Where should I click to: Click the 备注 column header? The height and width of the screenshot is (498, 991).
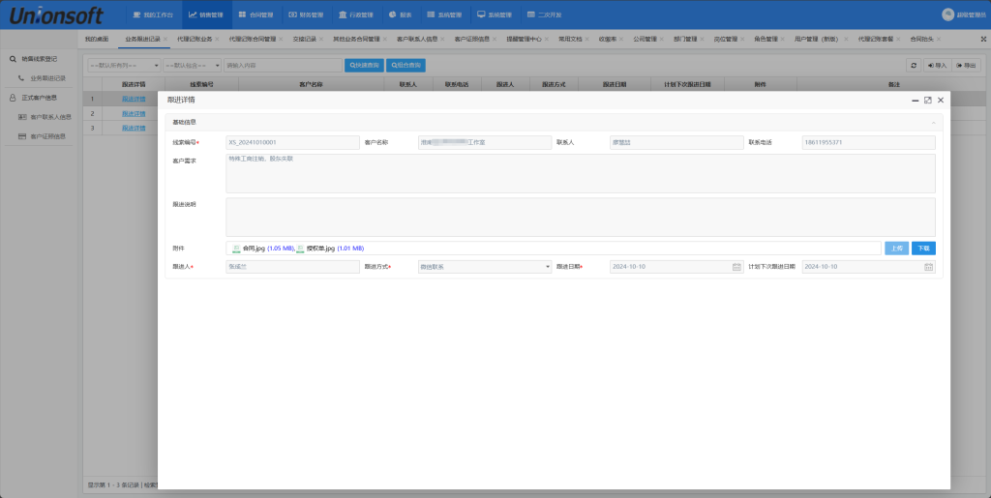893,84
